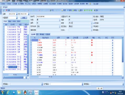Tick the priority checkbox beside department field
125x95 pixels.
click(94, 23)
